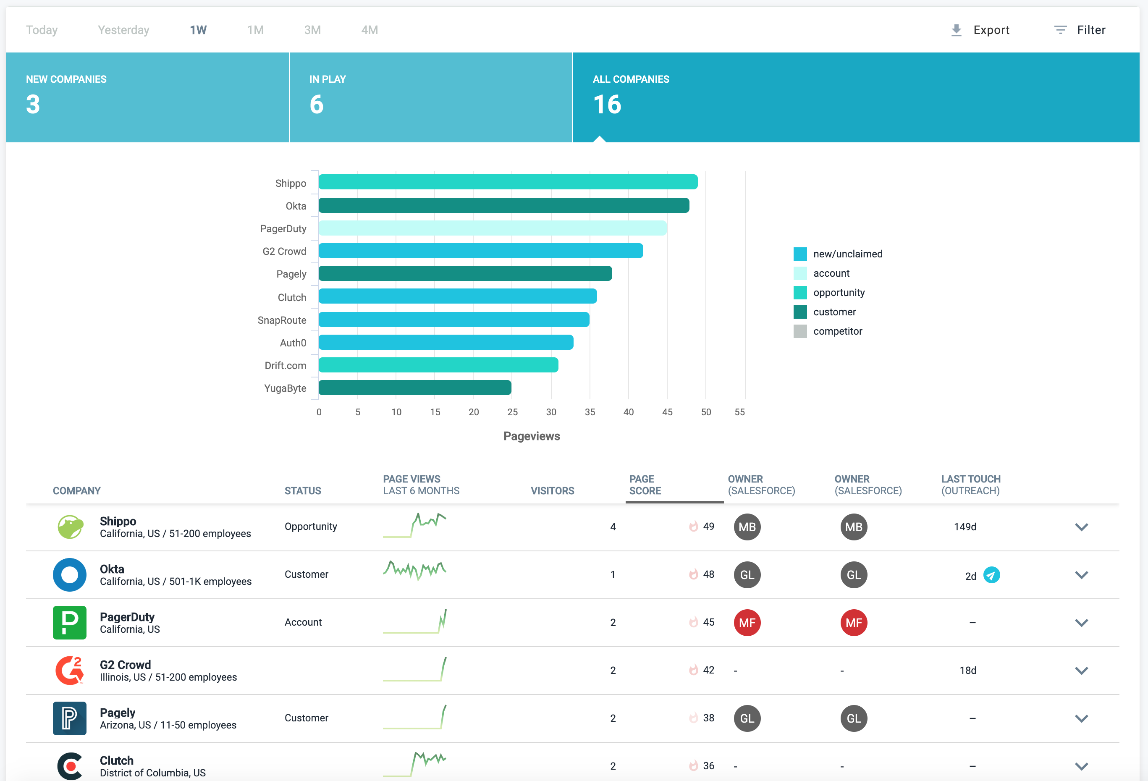
Task: Click the Shippo company logo
Action: point(70,527)
